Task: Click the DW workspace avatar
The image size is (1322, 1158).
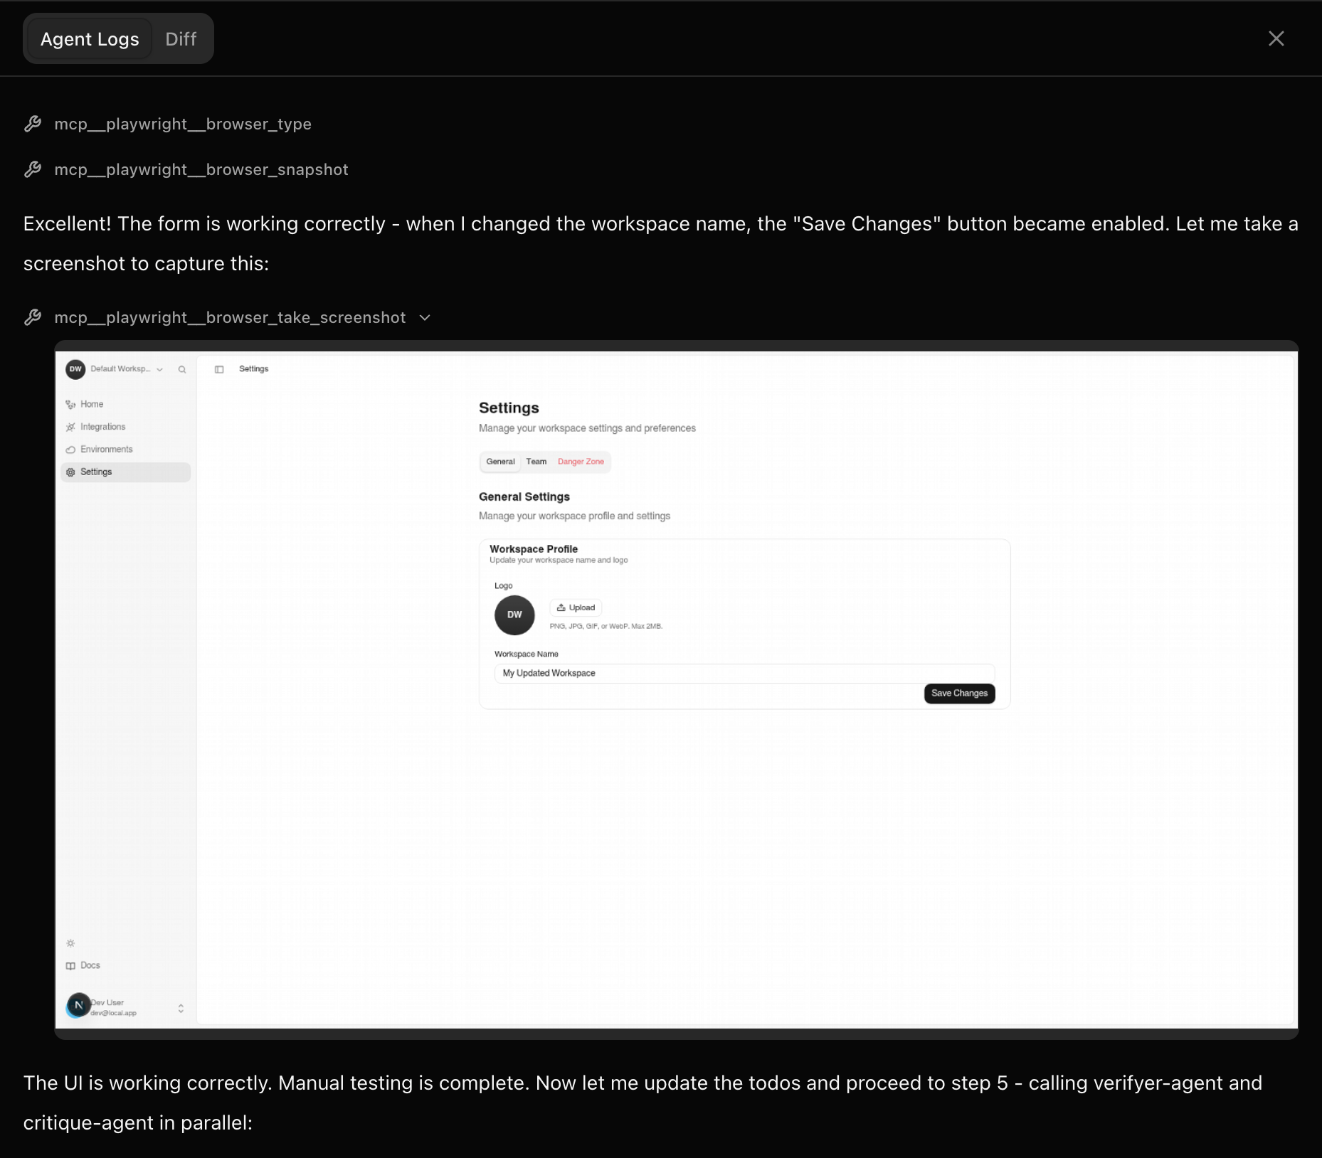Action: tap(75, 369)
